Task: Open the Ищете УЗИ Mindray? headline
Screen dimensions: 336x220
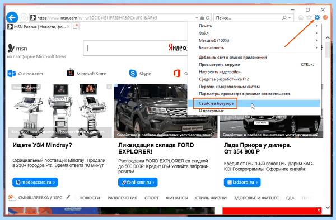Action: click(x=42, y=145)
